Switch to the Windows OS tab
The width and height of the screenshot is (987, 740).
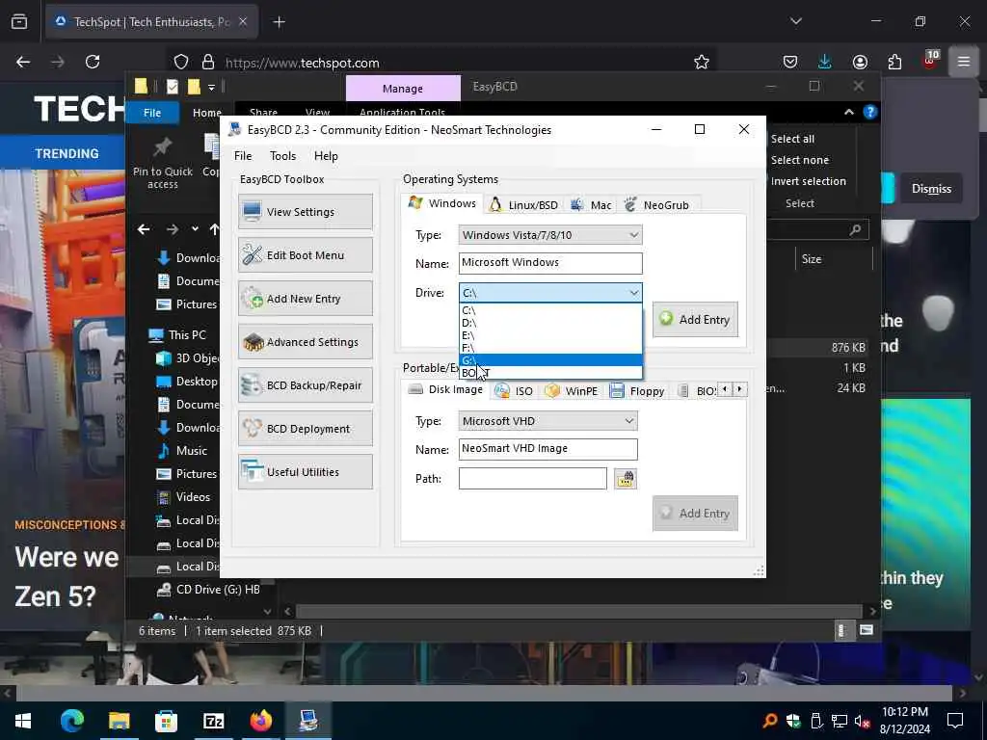[441, 204]
